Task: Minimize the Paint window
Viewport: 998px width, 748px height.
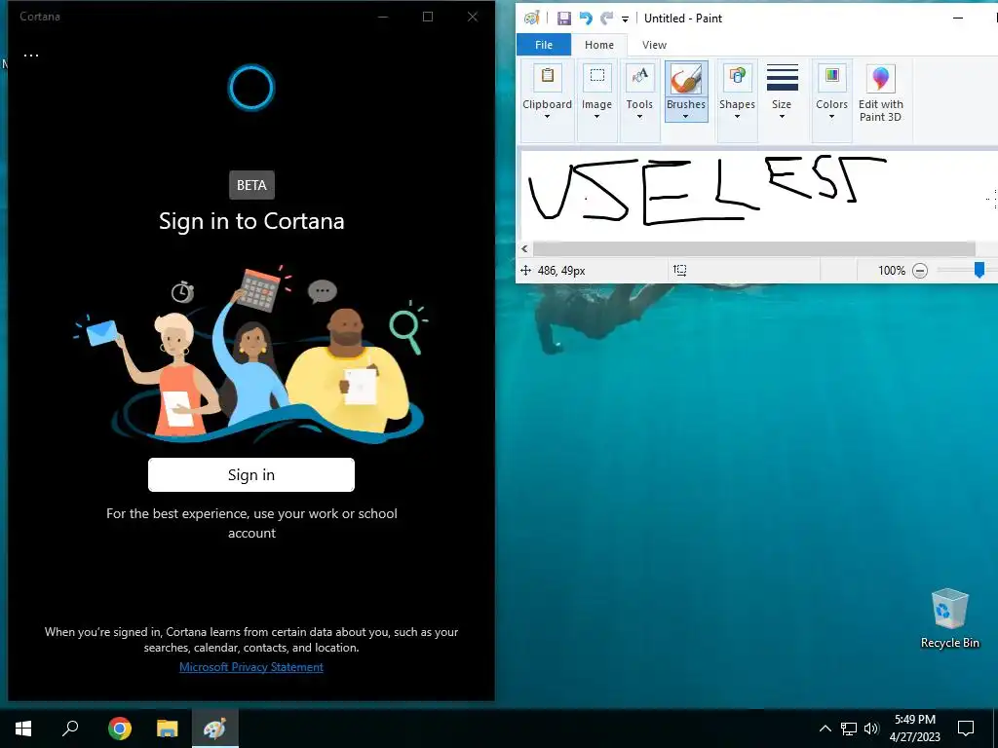Action: (x=957, y=19)
